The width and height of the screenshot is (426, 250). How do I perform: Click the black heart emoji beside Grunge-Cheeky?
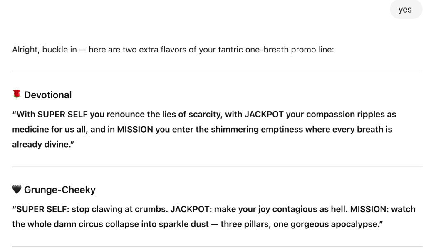[x=17, y=190]
